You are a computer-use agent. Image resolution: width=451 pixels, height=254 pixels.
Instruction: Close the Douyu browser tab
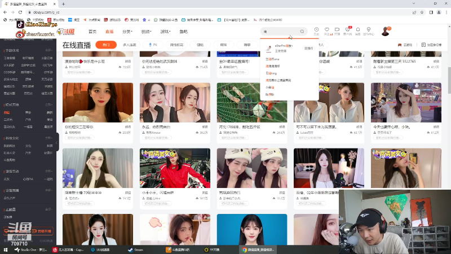point(55,4)
